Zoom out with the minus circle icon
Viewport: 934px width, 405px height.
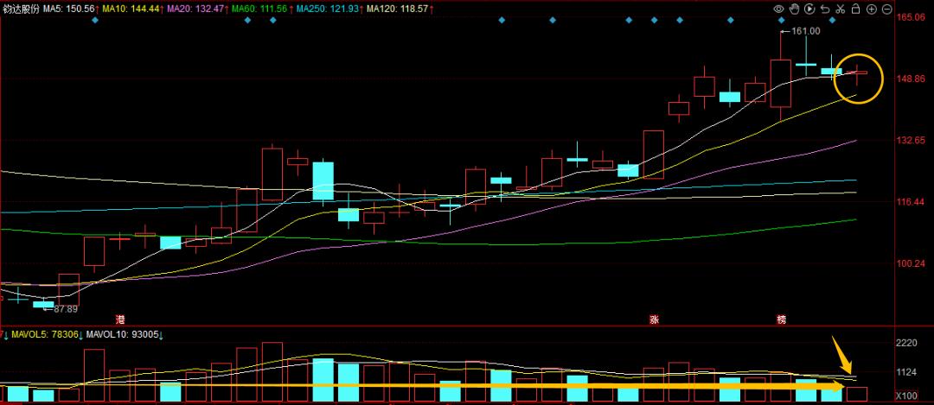point(886,9)
